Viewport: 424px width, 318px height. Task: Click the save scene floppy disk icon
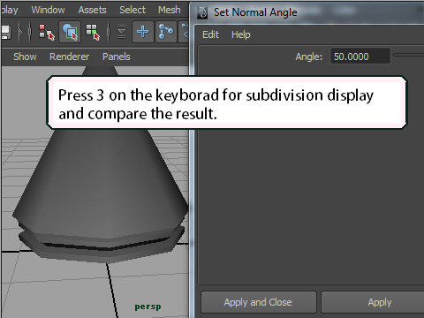click(6, 32)
